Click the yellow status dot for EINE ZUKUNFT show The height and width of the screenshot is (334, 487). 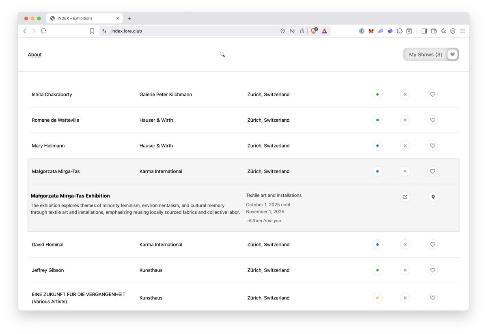(x=377, y=297)
